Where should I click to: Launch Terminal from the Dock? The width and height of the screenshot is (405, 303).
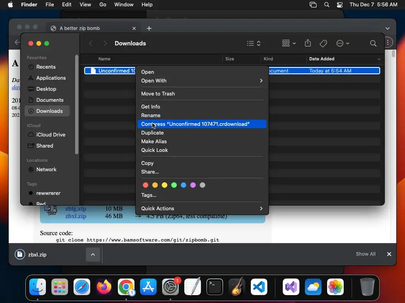click(x=215, y=287)
